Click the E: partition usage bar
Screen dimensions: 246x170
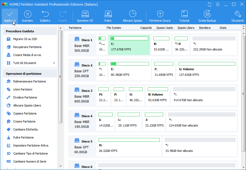pos(130,64)
